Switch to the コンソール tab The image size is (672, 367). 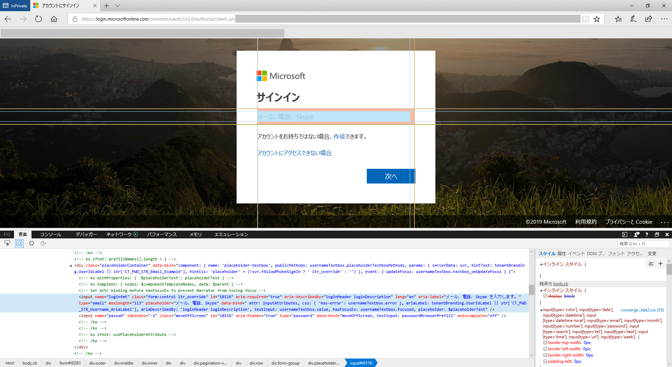point(51,235)
